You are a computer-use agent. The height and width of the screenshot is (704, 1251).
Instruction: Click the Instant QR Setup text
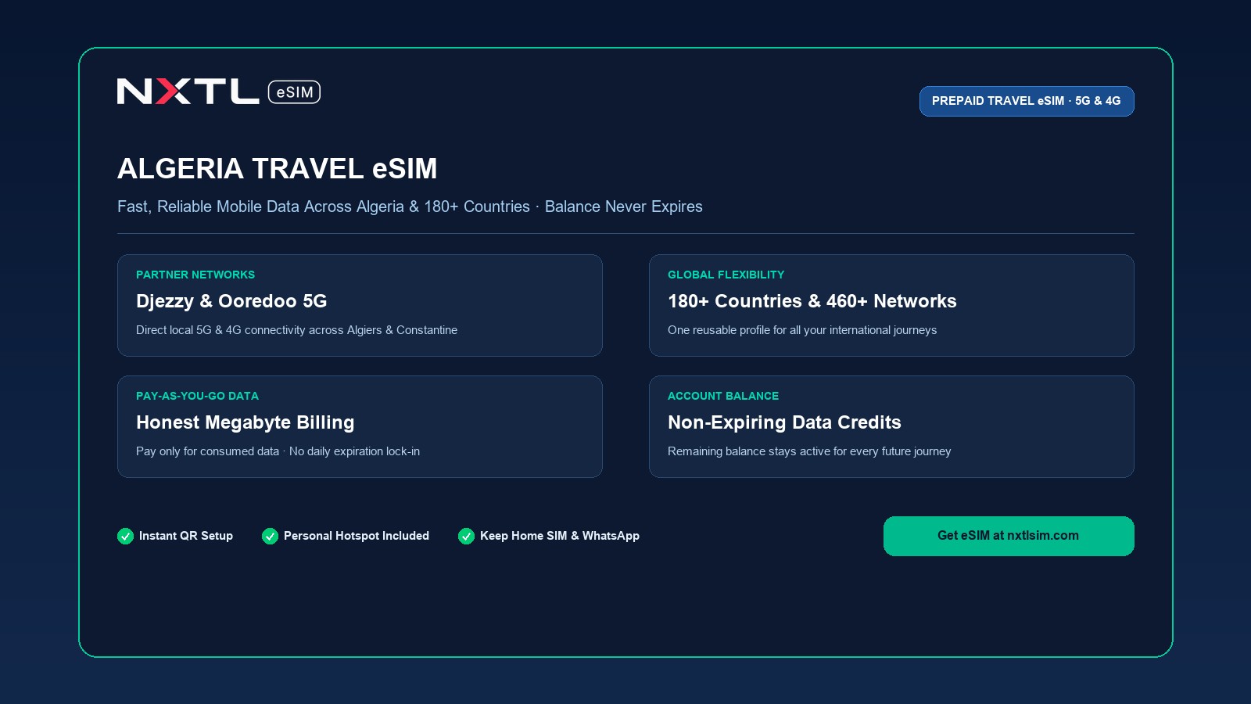coord(186,536)
